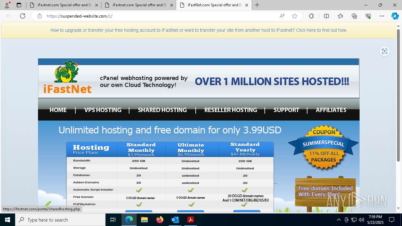Click the taskbar search box
Viewport: 402px width, 226px height.
[60, 220]
